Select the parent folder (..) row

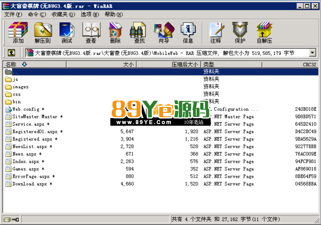tap(161, 72)
